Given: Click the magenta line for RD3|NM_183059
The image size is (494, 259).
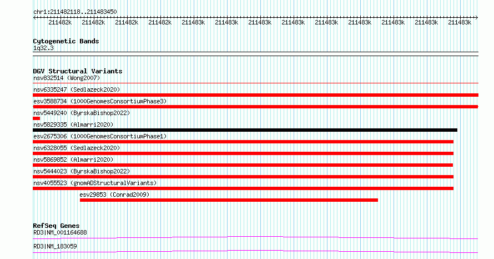Looking at the screenshot, I should coord(255,251).
